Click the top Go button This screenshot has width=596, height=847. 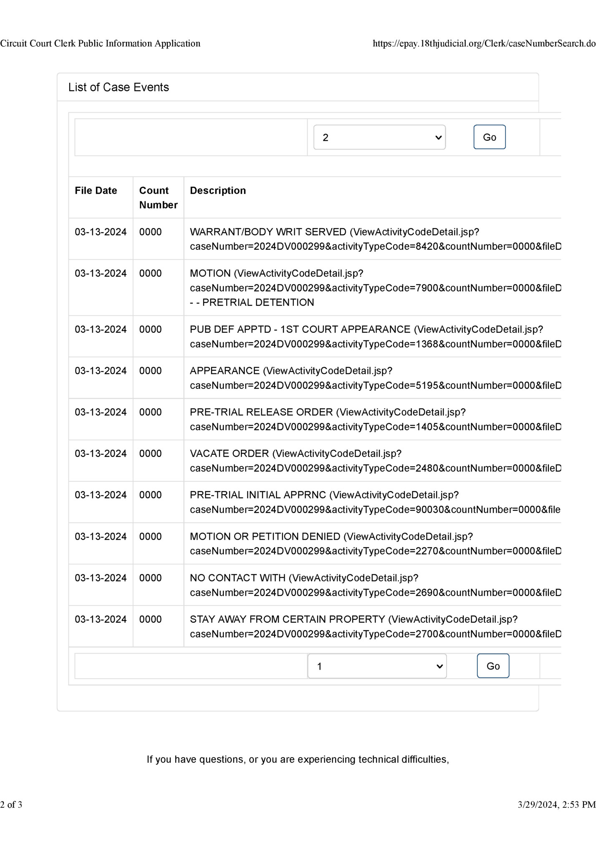pyautogui.click(x=489, y=137)
